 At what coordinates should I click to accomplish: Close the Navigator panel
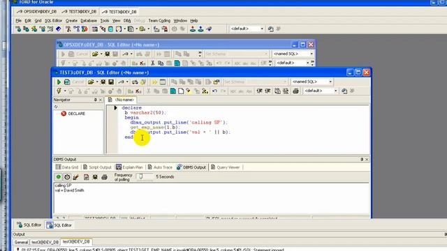point(101,100)
